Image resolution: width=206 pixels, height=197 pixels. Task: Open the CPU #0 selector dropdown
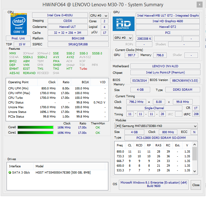[99, 16]
